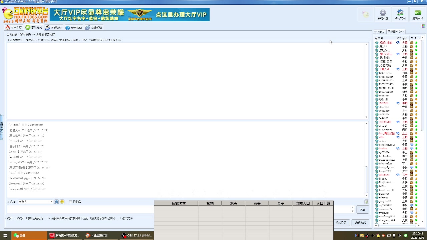Click the avatar icon of user 5444100
This screenshot has width=427, height=240.
pos(377,118)
